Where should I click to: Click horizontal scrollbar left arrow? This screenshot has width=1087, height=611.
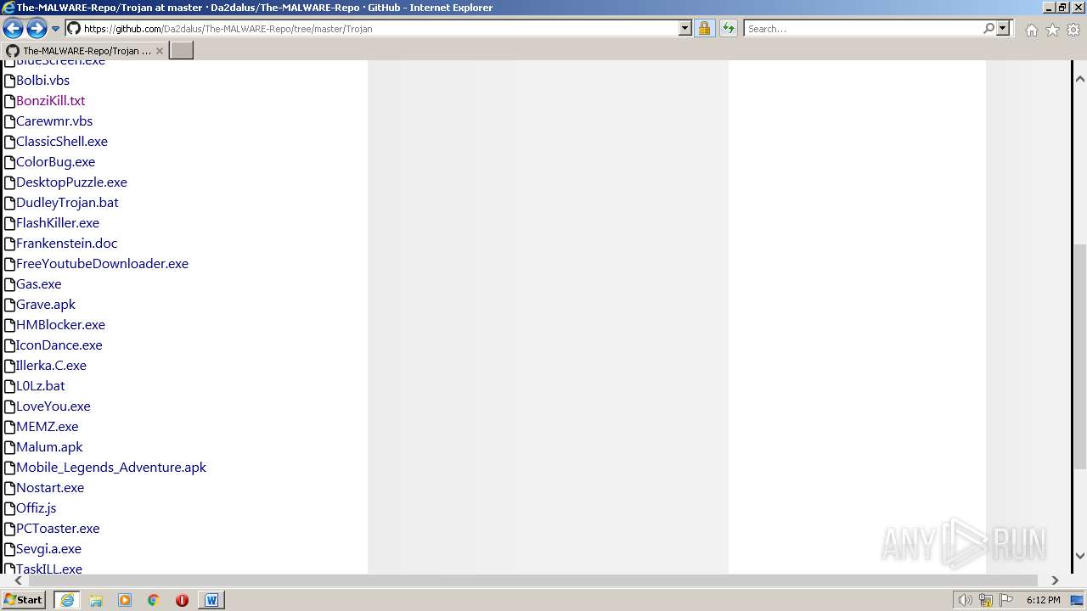pyautogui.click(x=18, y=580)
